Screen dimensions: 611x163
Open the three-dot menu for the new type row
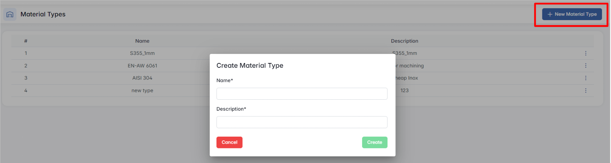click(x=586, y=90)
